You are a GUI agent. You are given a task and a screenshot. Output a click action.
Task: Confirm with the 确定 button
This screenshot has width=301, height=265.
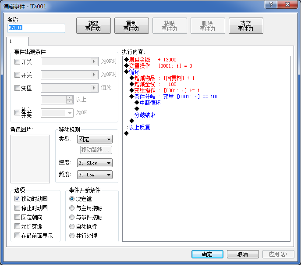pyautogui.click(x=207, y=254)
